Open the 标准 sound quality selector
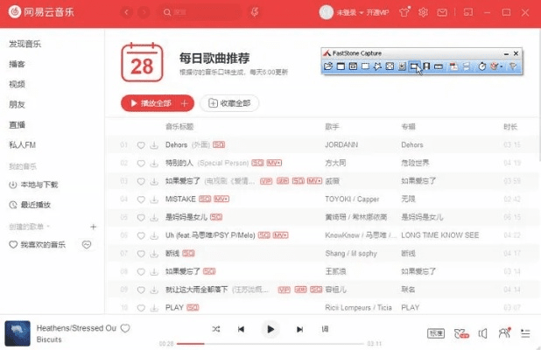The width and height of the screenshot is (541, 350). pos(435,332)
